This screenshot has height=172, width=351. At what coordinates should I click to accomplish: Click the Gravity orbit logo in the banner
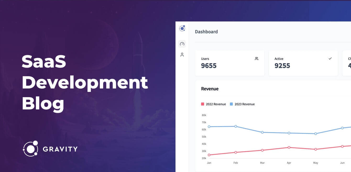(30, 149)
